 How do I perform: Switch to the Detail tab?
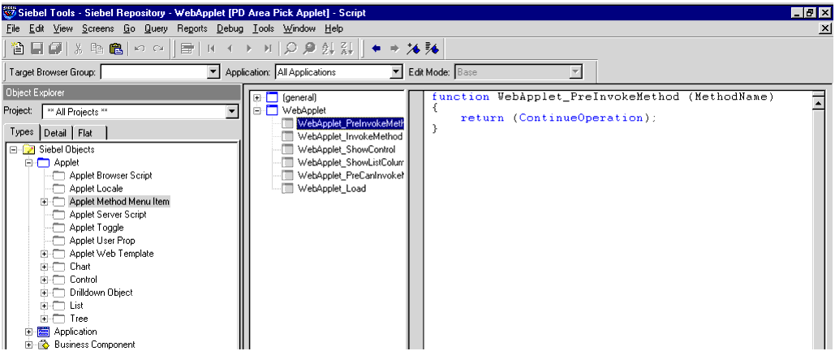55,133
